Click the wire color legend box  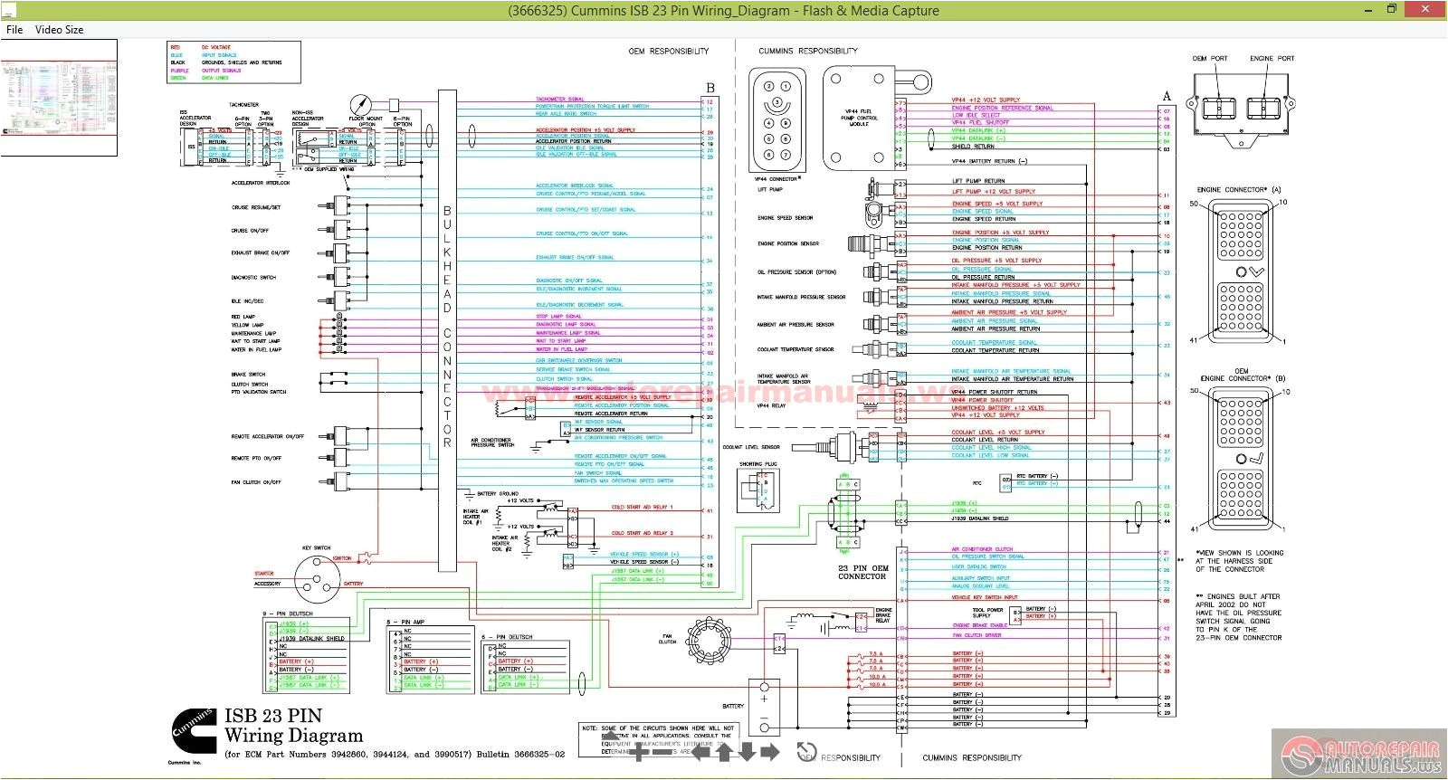click(233, 62)
